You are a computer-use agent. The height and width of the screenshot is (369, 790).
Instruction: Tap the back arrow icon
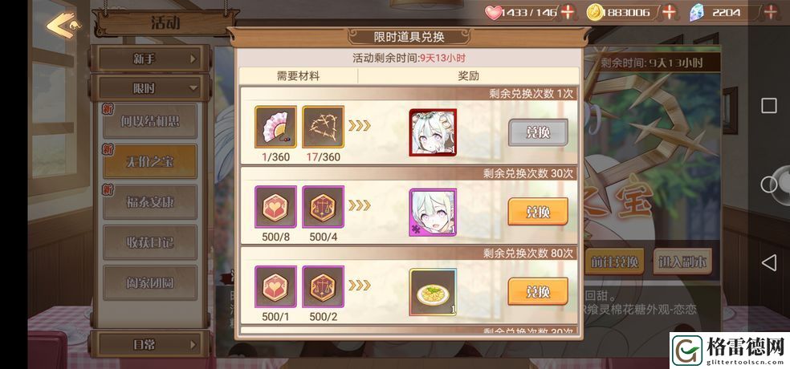coord(62,25)
